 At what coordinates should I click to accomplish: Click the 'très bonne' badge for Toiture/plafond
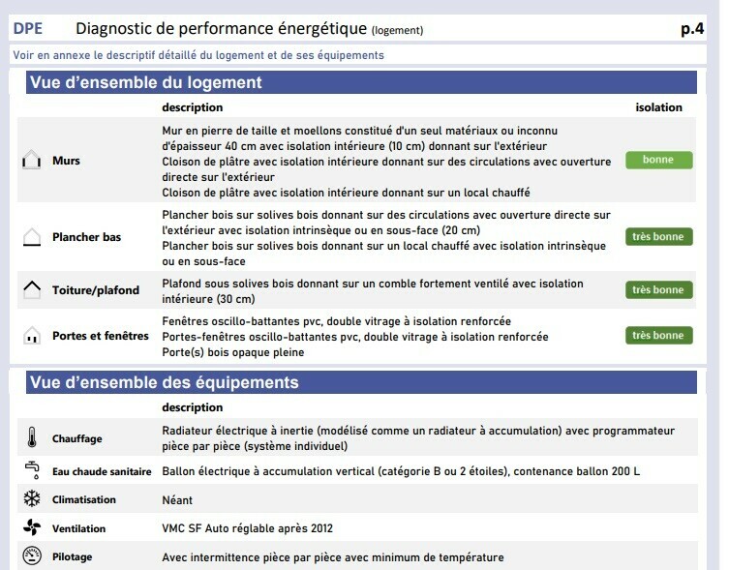tap(658, 289)
